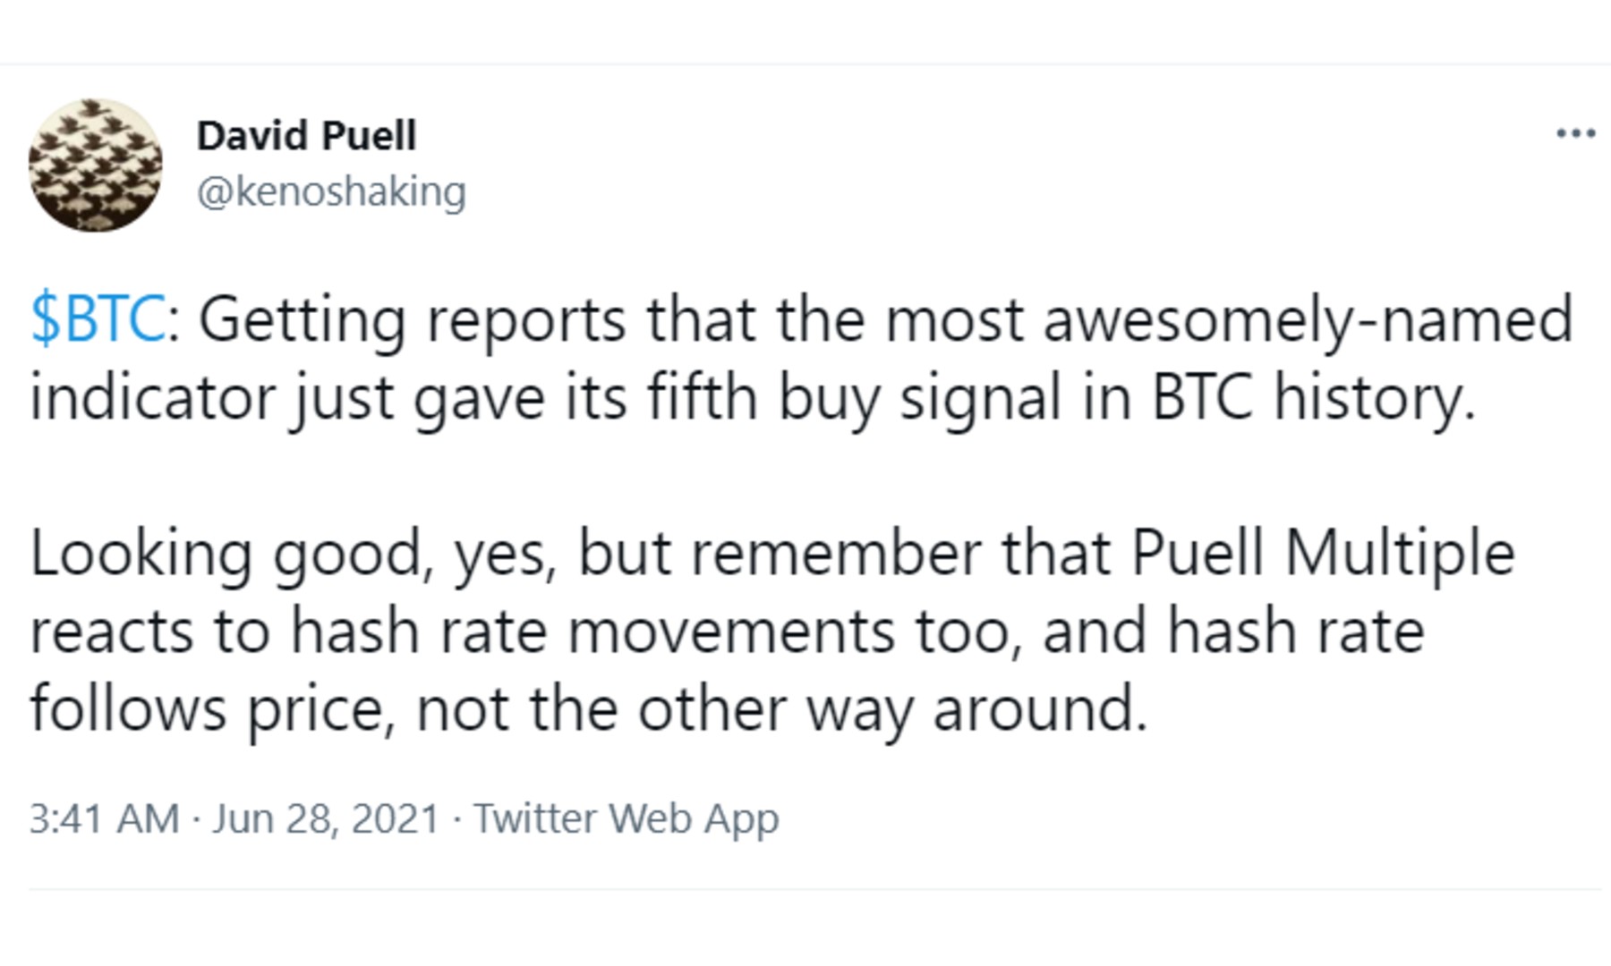
Task: Open the David Puell display name
Action: tap(306, 136)
